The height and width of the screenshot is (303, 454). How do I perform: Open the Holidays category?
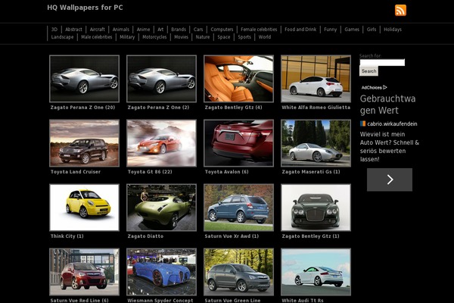click(393, 30)
